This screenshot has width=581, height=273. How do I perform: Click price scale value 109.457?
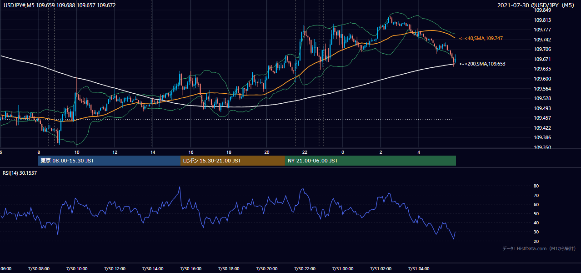(542, 118)
